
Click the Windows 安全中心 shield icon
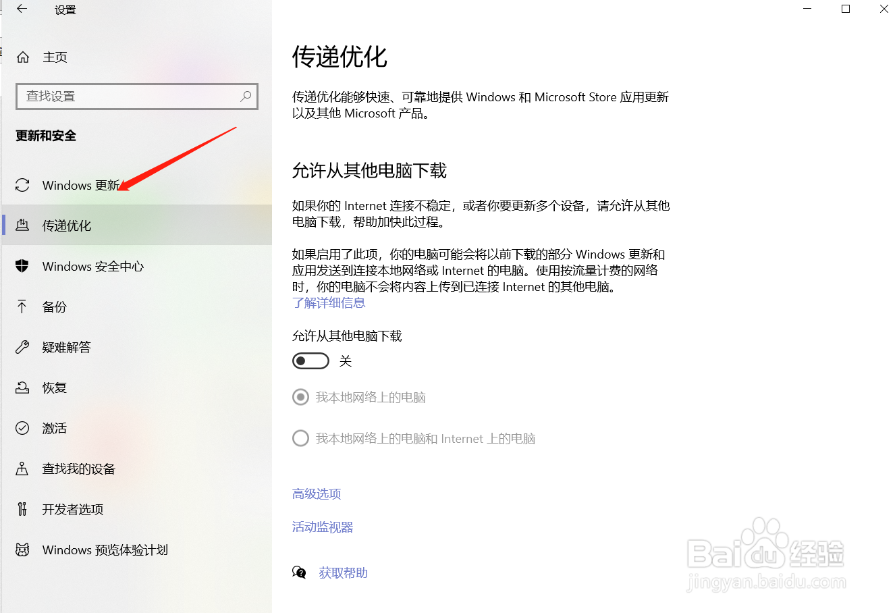tap(22, 266)
